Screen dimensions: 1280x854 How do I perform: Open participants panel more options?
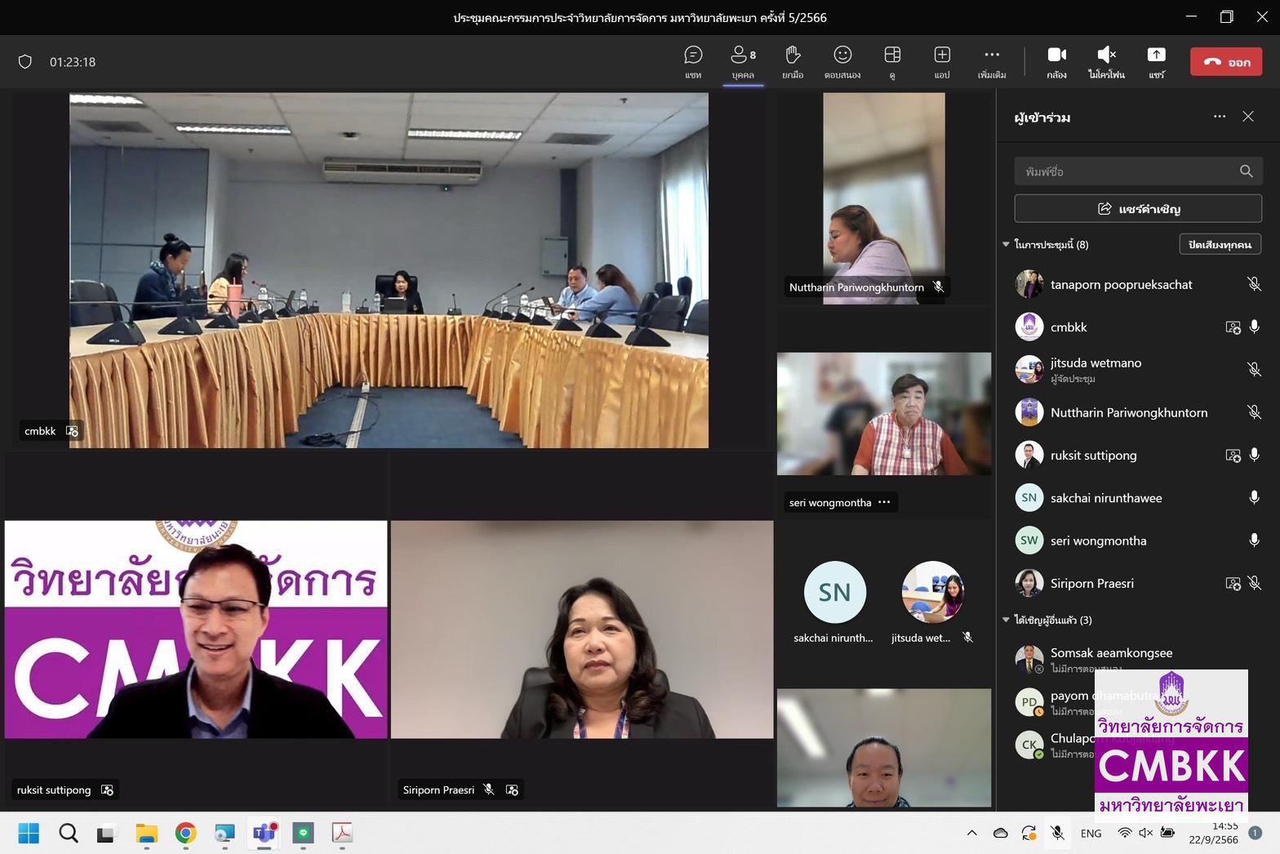point(1220,117)
